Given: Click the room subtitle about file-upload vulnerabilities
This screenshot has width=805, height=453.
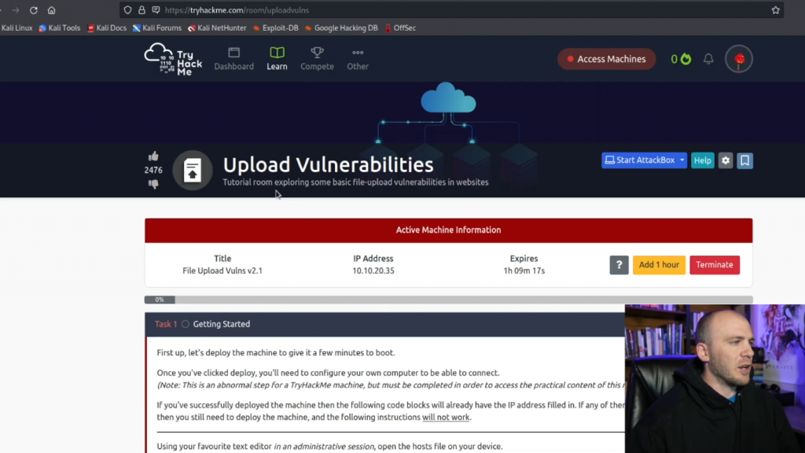Looking at the screenshot, I should tap(355, 182).
